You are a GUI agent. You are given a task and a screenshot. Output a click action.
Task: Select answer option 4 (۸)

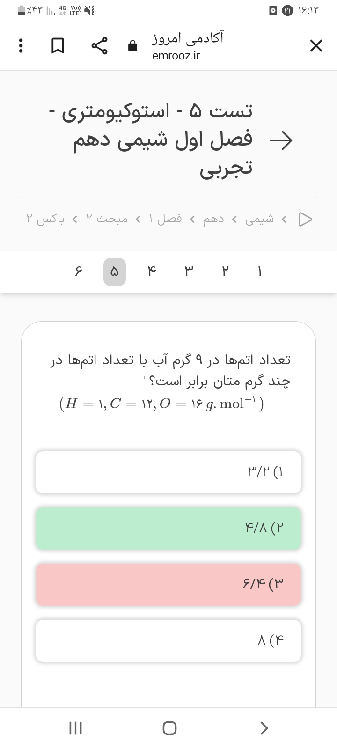point(168,640)
